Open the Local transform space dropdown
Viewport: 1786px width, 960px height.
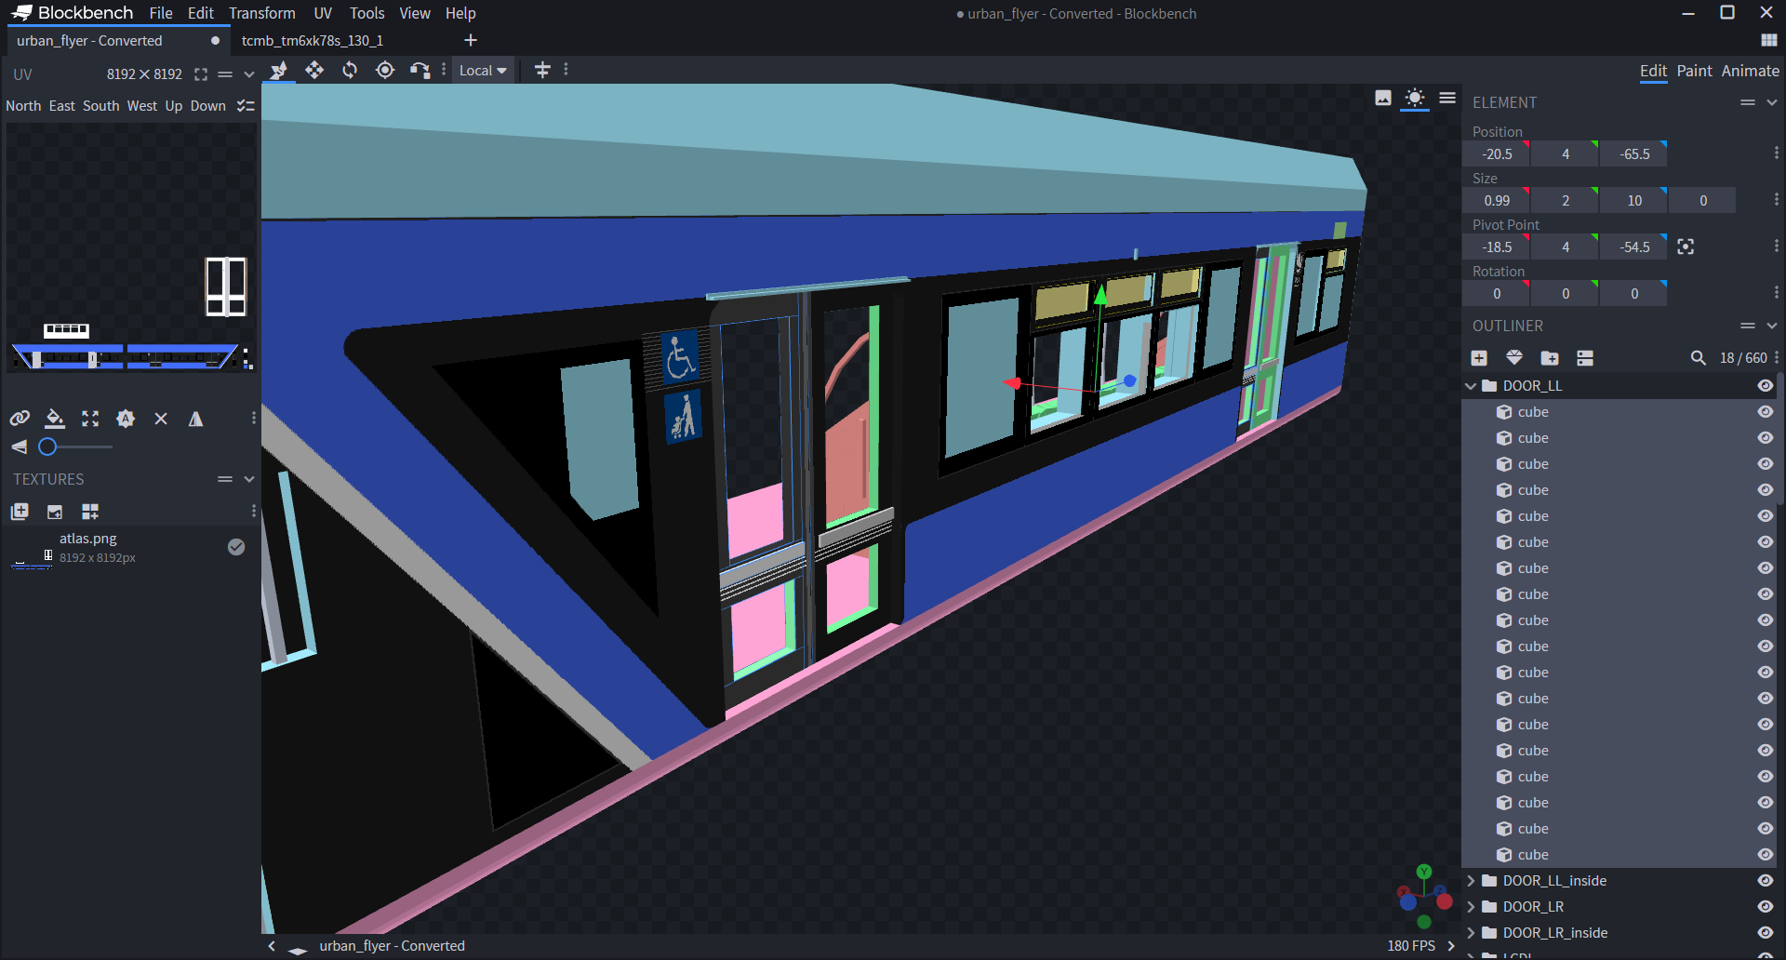click(483, 70)
